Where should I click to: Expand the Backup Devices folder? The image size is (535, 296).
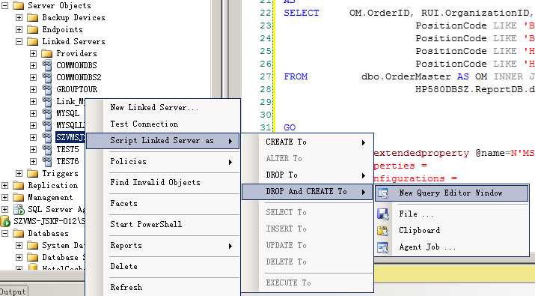(x=19, y=17)
